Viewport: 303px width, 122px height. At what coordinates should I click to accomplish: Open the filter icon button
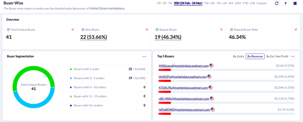(286, 4)
